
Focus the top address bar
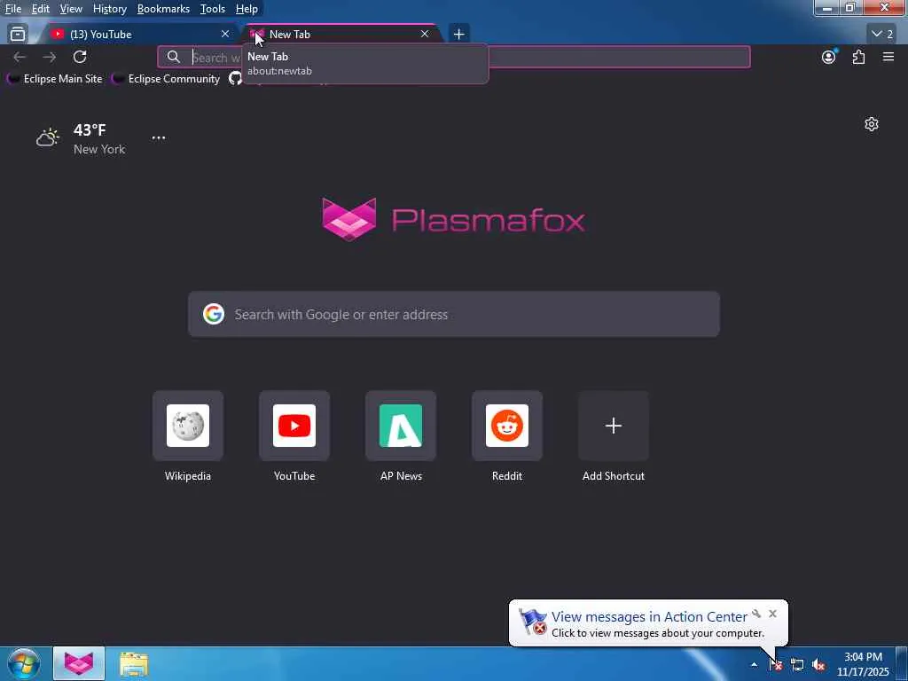(453, 57)
